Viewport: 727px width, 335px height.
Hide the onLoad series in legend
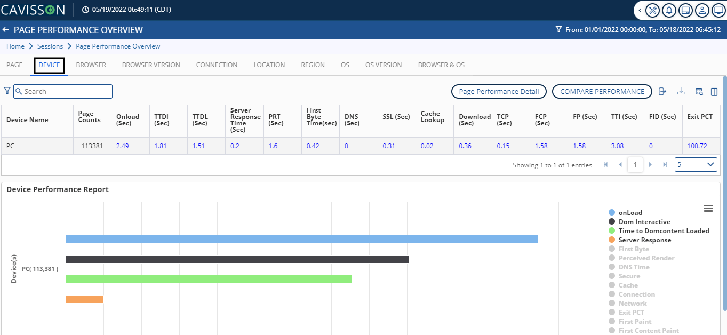625,213
